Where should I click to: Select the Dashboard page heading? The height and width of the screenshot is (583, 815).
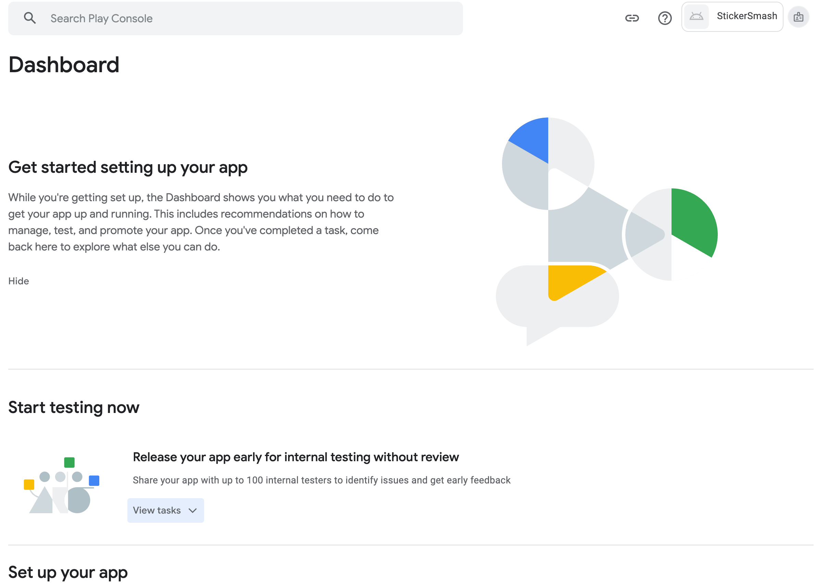pos(64,65)
